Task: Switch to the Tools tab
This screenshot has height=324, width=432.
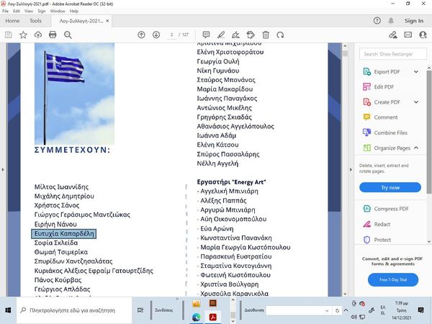Action: point(35,21)
